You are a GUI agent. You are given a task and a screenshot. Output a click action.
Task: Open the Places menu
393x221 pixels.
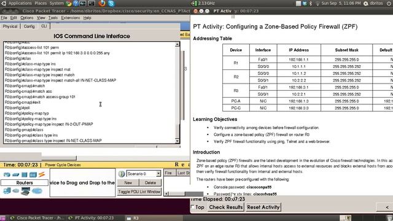pos(41,3)
